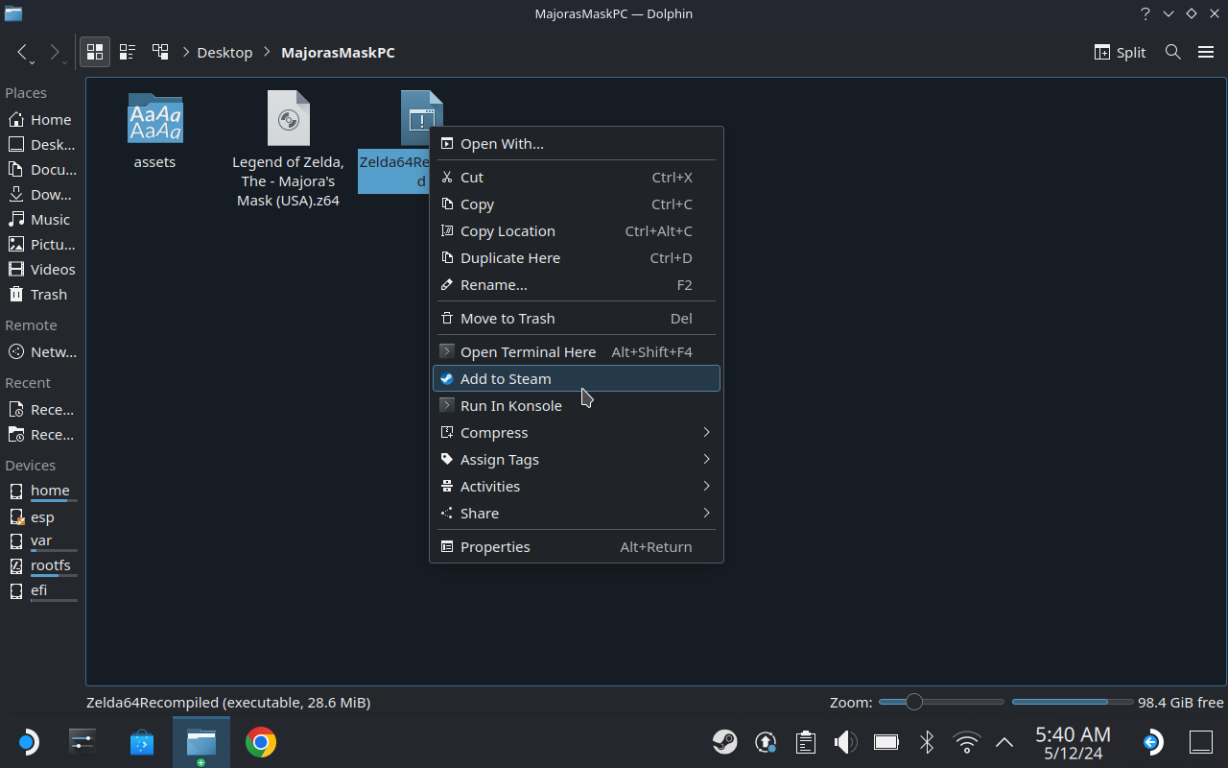Select the rootfs device

pyautogui.click(x=42, y=566)
